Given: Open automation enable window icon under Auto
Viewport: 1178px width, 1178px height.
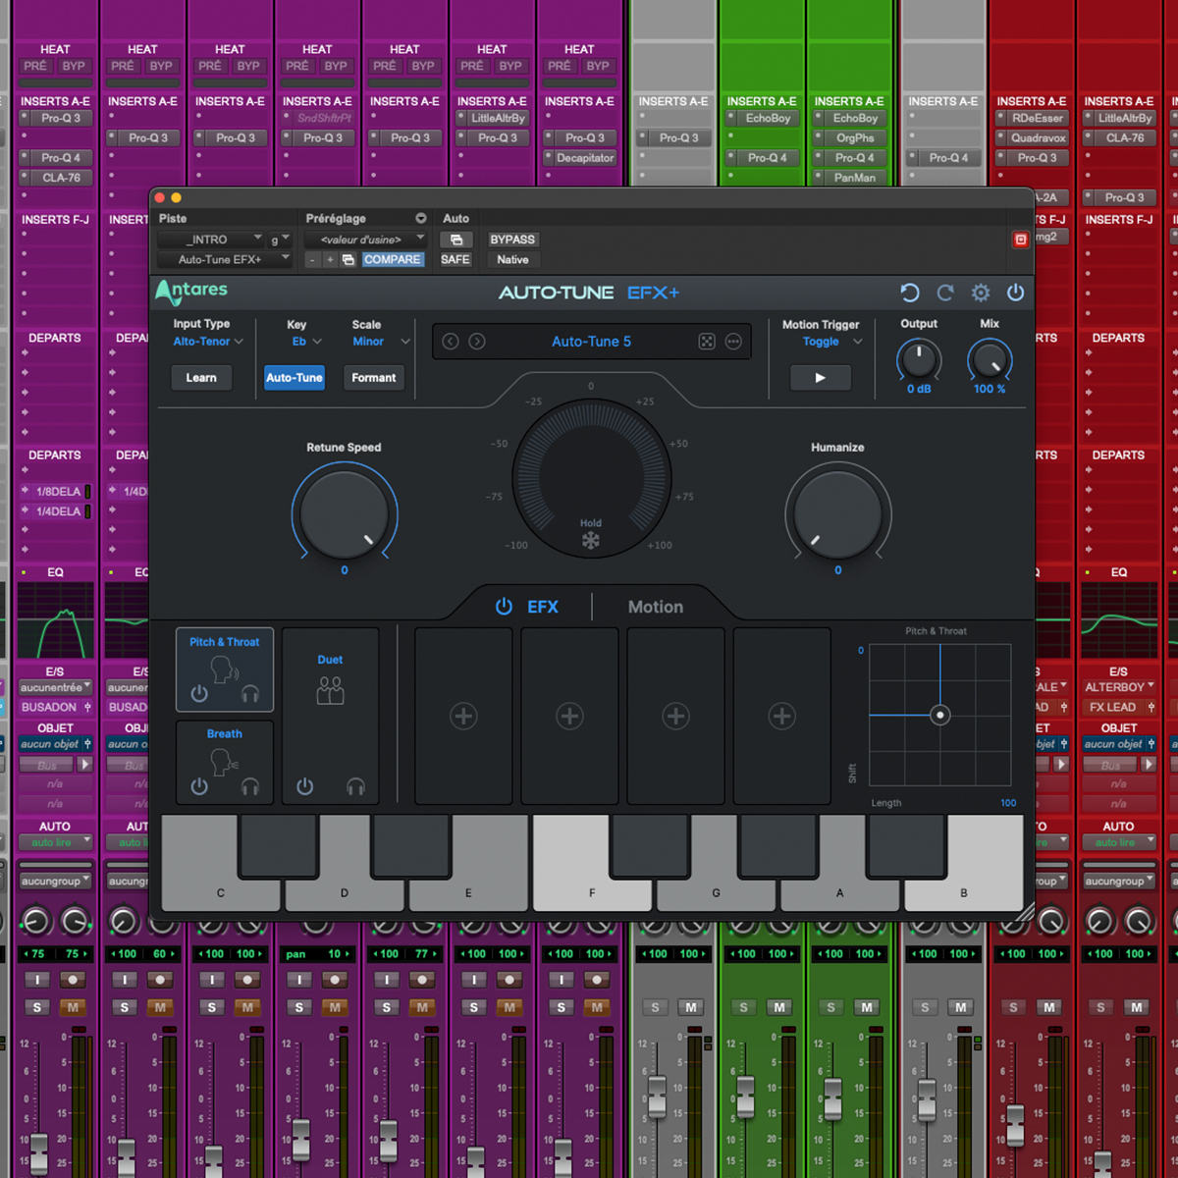Looking at the screenshot, I should (x=456, y=240).
